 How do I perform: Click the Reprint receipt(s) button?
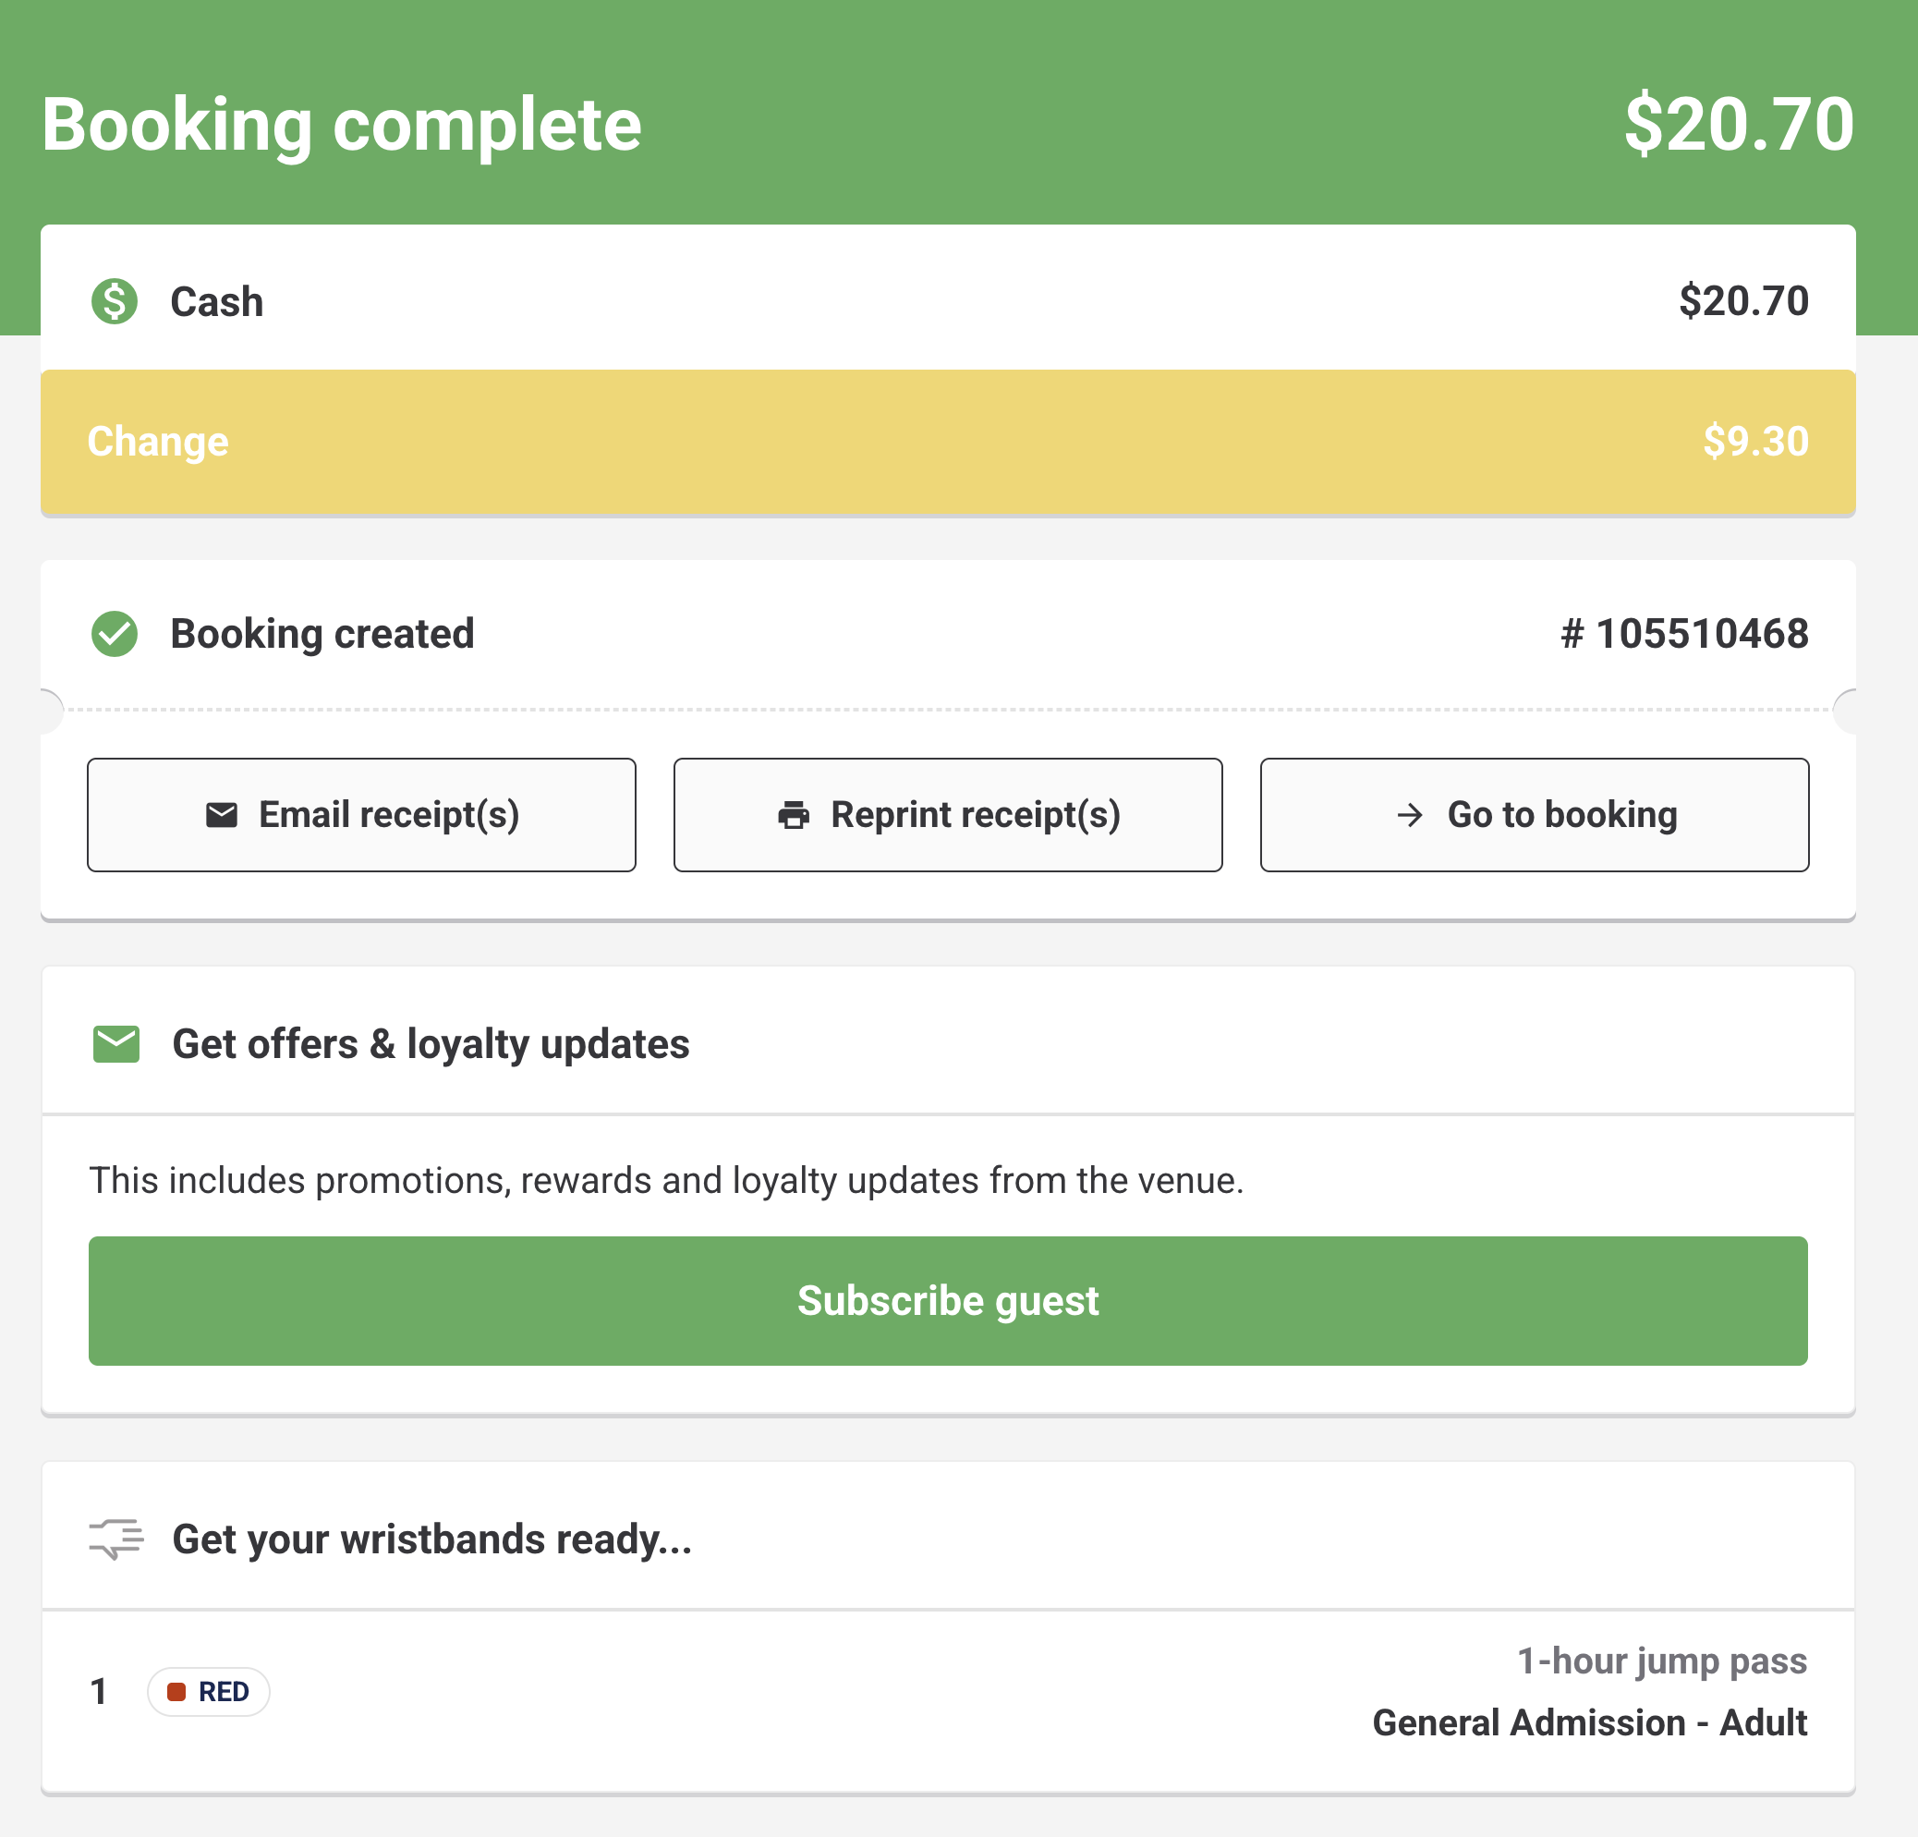click(x=947, y=814)
